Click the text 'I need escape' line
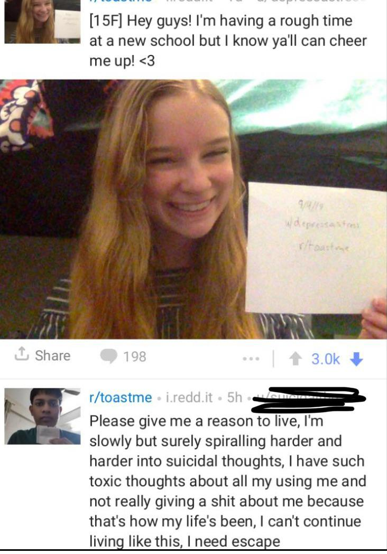 [x=237, y=541]
